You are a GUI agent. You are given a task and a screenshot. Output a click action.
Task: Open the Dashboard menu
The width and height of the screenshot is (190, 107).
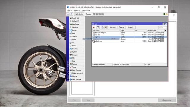point(86,11)
